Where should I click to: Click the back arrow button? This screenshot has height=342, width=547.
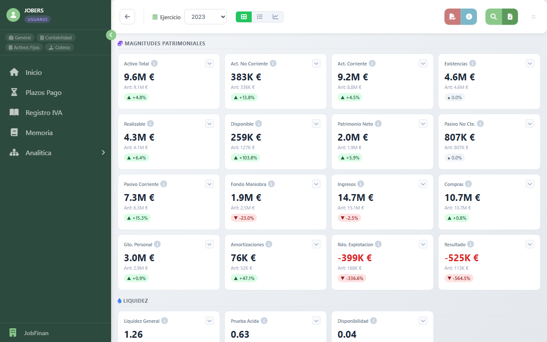tap(127, 17)
